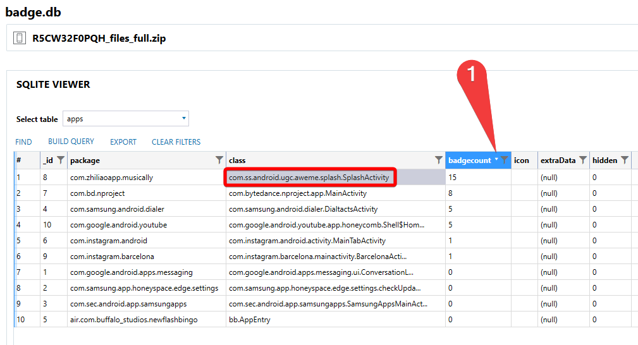The width and height of the screenshot is (638, 345).
Task: Select cell com.instagram.android
Action: point(147,241)
